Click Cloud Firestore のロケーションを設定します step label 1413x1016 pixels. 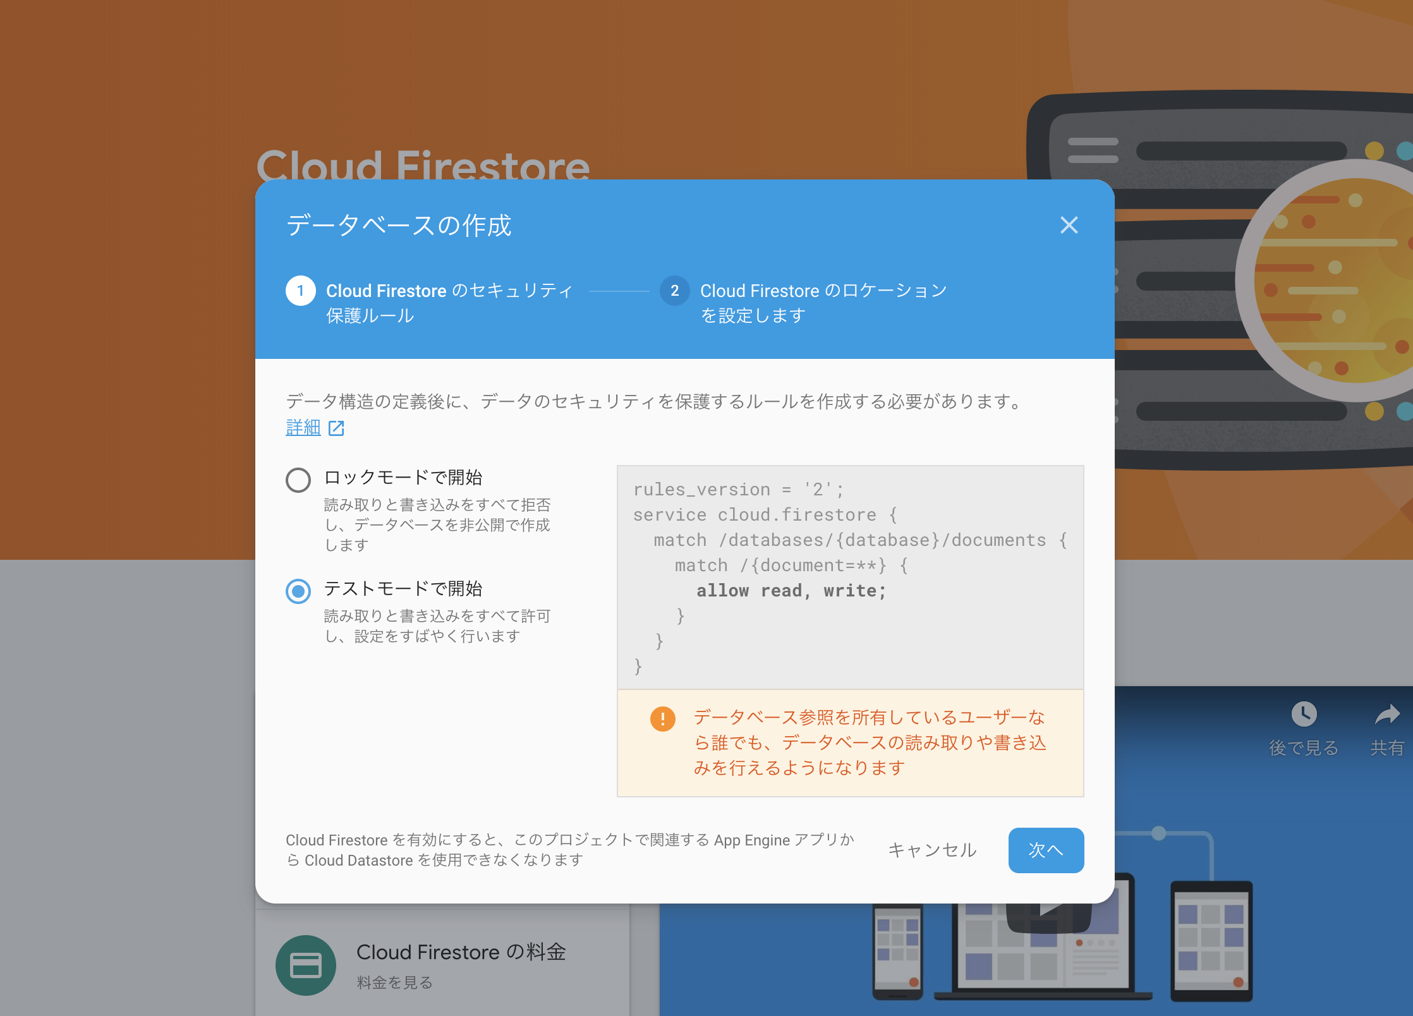tap(823, 303)
